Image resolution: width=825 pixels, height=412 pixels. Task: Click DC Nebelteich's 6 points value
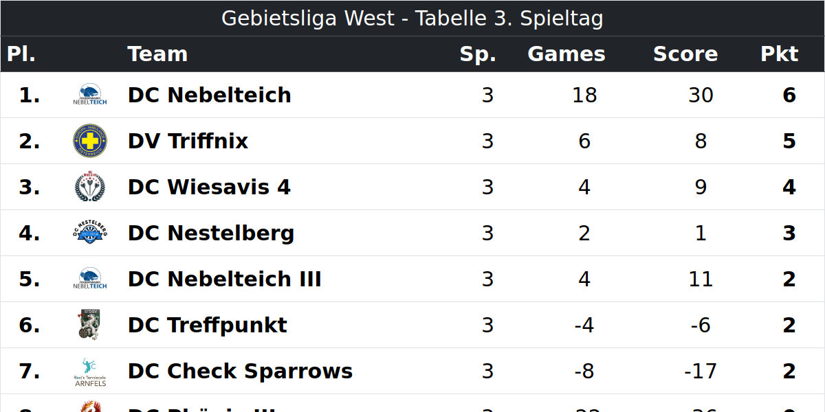tap(789, 95)
